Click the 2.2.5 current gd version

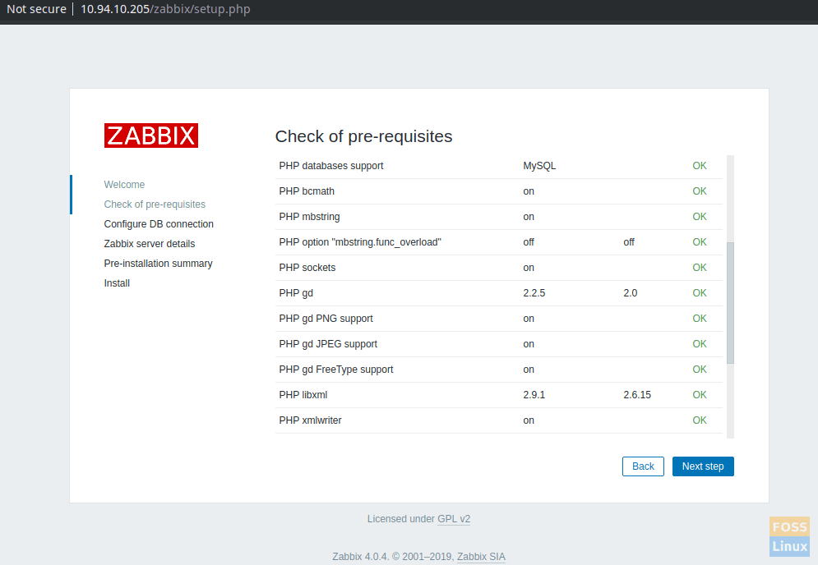click(534, 293)
